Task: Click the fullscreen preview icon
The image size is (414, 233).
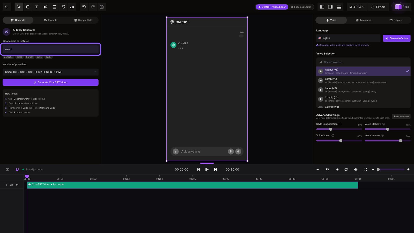Action: coord(365,170)
